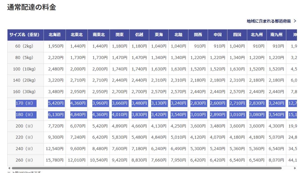Select the 南九州 column header
Viewport: 304px width, 173px height.
[x=276, y=35]
